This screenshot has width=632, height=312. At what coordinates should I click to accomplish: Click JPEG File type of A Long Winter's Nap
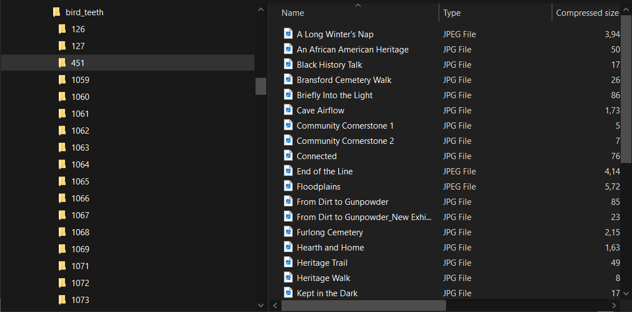click(x=460, y=34)
